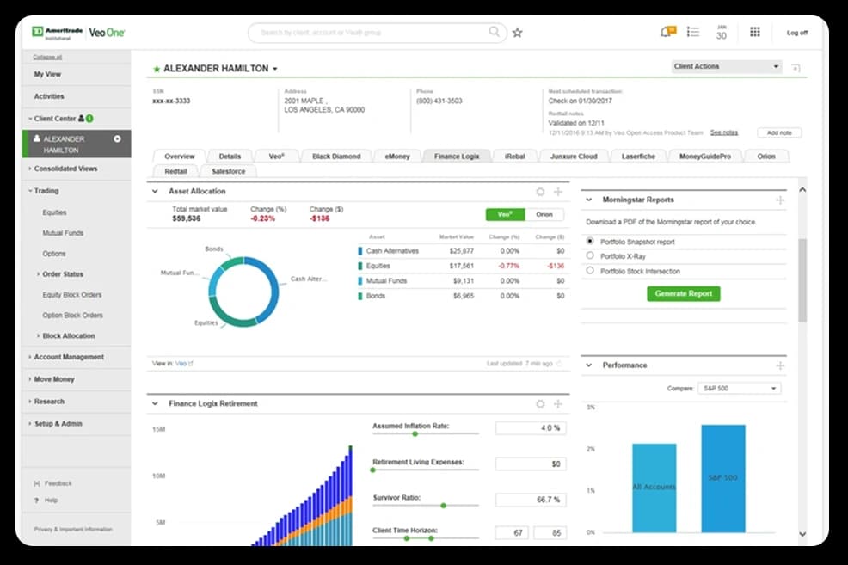Screen dimensions: 848x565
Task: Click the Add note button
Action: [779, 132]
